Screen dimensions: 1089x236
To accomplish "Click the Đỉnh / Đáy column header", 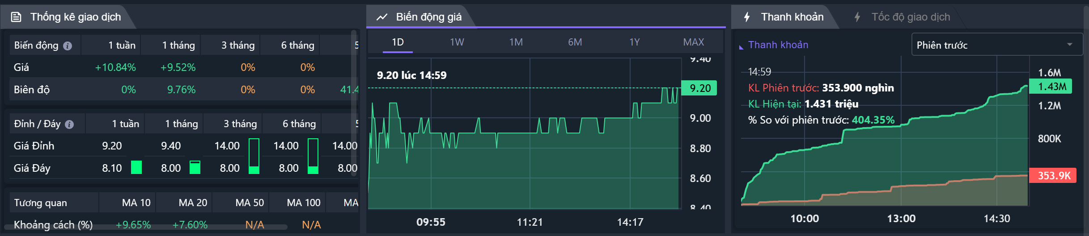I will [47, 124].
